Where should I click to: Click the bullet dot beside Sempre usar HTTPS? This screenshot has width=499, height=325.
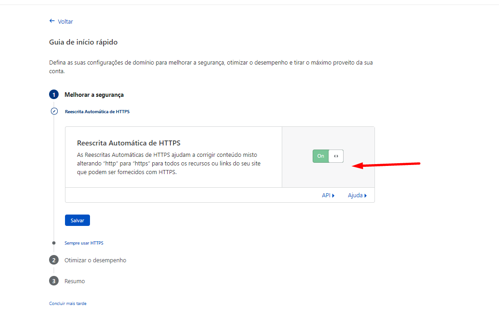[x=54, y=242]
